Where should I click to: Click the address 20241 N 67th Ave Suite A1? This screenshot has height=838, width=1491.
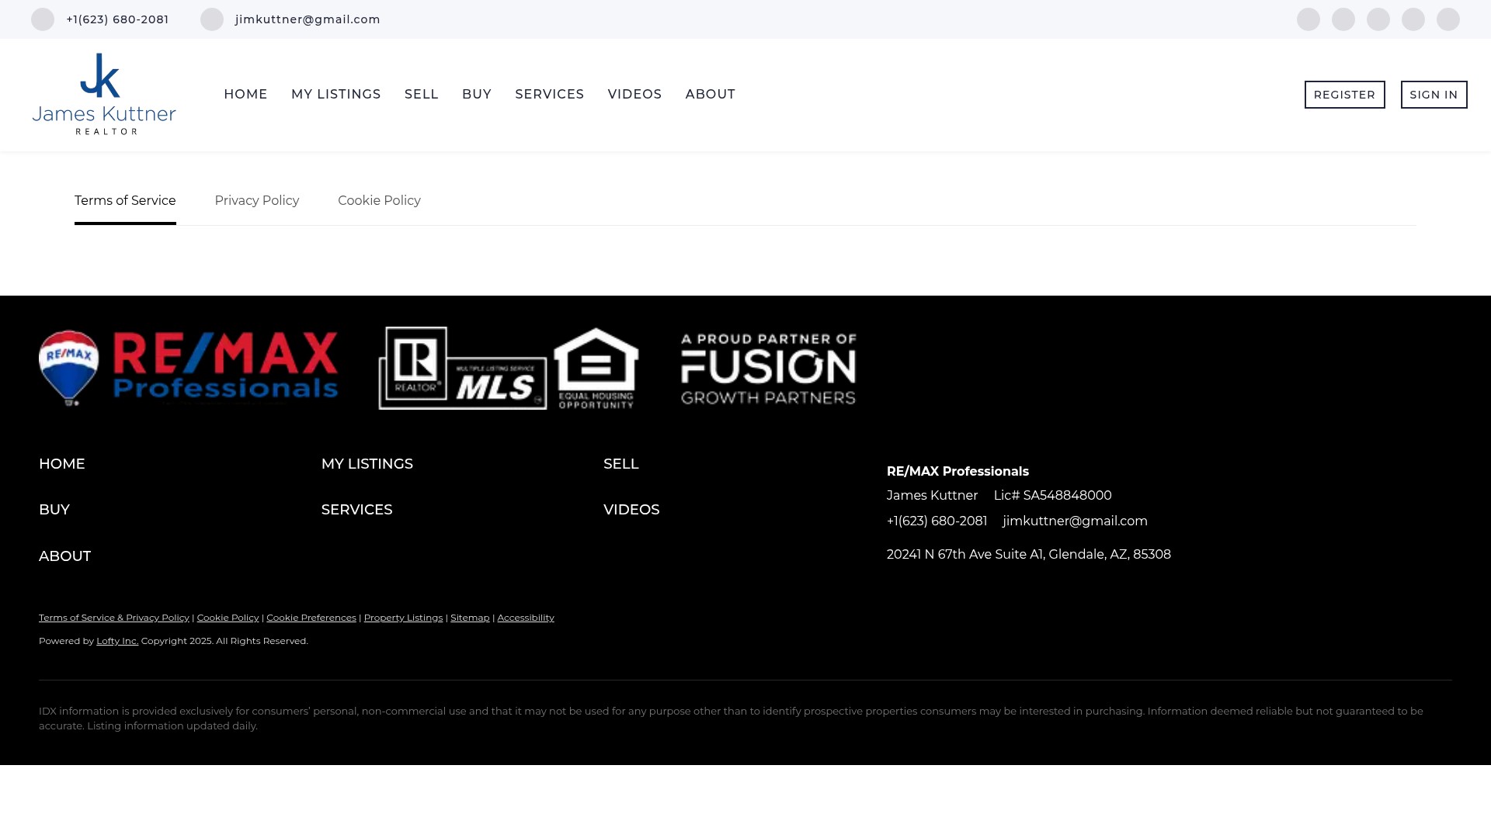click(x=1029, y=555)
